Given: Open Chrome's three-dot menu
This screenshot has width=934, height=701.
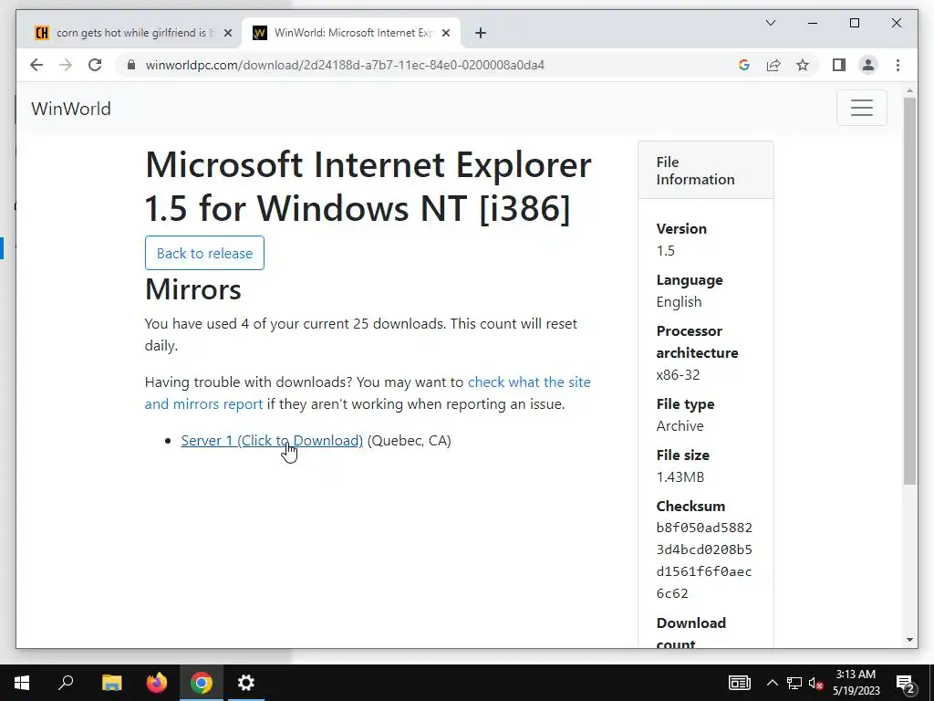Looking at the screenshot, I should (x=898, y=65).
